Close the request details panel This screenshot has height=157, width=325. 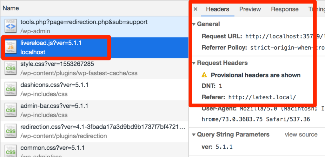pos(196,9)
